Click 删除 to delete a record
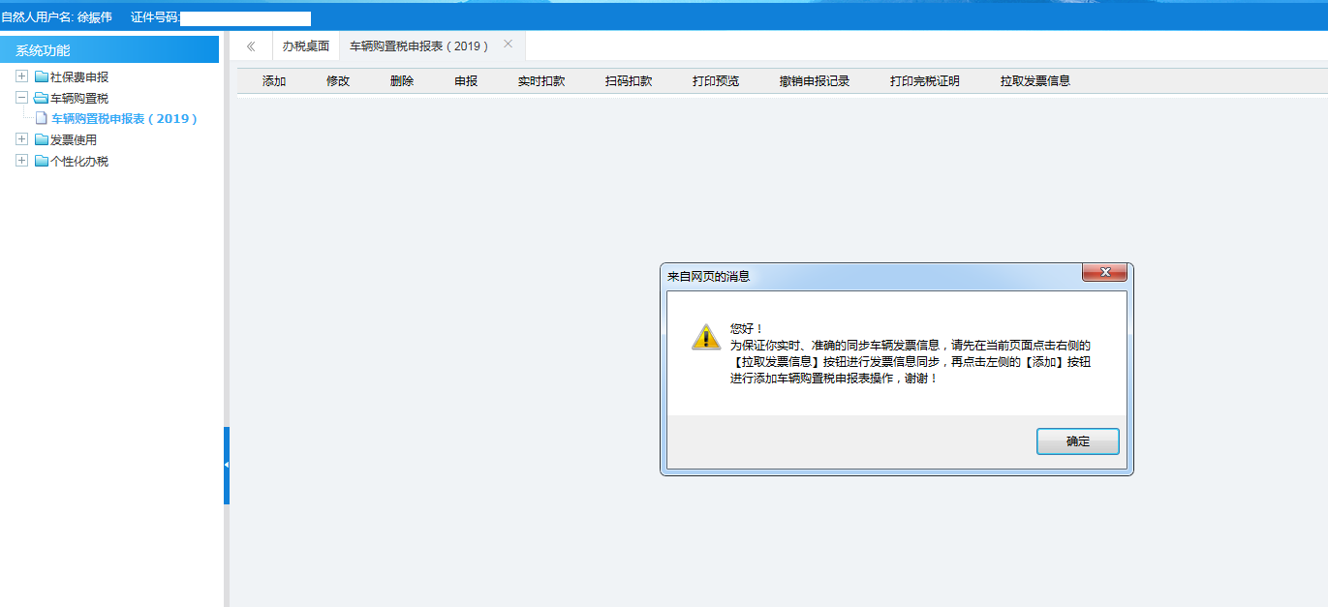1328x607 pixels. (402, 80)
